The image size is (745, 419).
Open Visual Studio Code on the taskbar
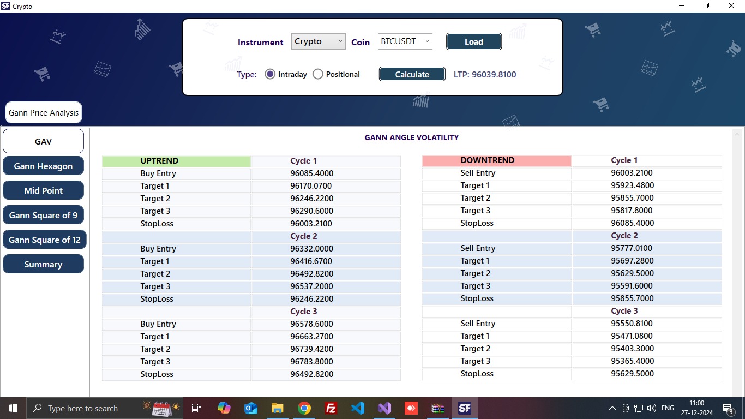pos(357,408)
